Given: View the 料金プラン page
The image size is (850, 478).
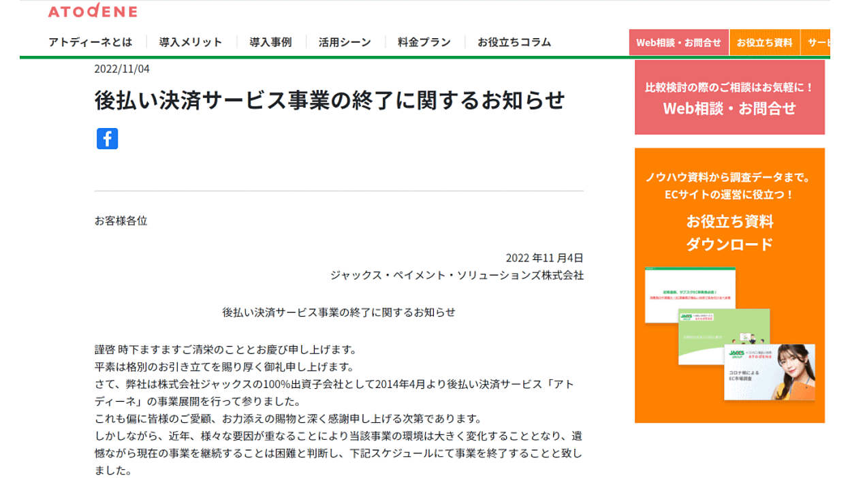Looking at the screenshot, I should click(x=424, y=42).
